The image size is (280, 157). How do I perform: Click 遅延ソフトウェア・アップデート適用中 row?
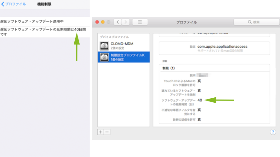[45, 22]
